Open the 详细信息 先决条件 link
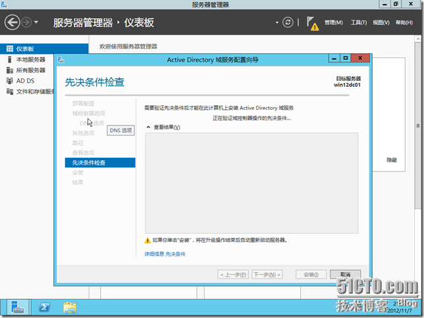This screenshot has height=318, width=424. (165, 254)
